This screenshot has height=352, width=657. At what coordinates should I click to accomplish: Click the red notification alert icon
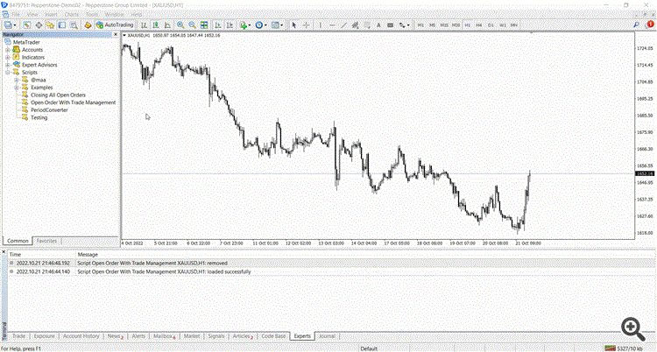point(650,25)
